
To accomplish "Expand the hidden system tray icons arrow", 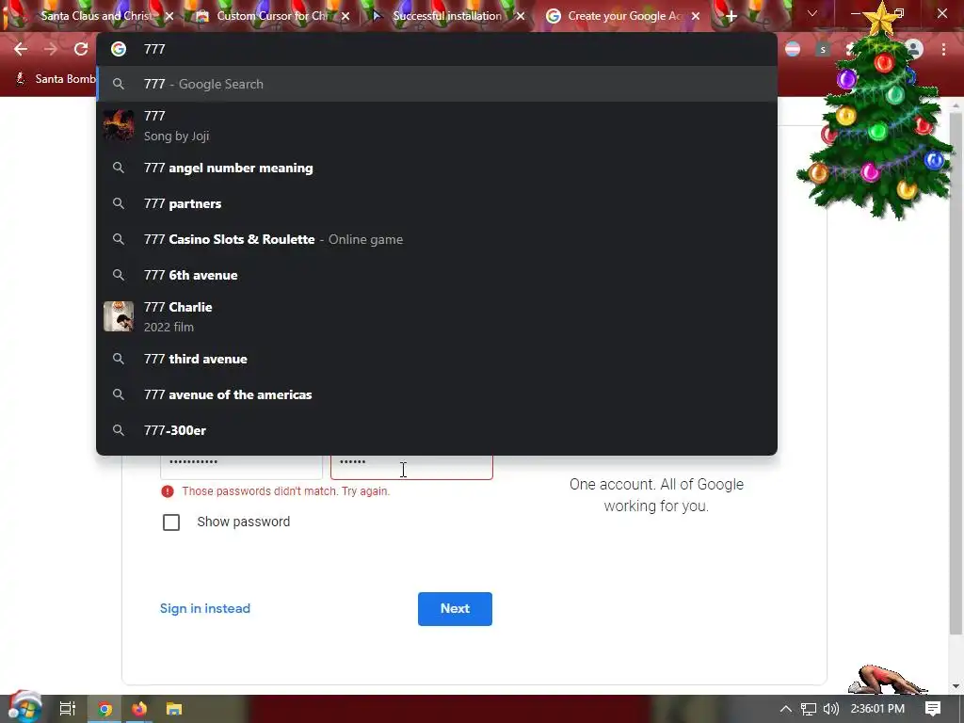I will coord(786,709).
